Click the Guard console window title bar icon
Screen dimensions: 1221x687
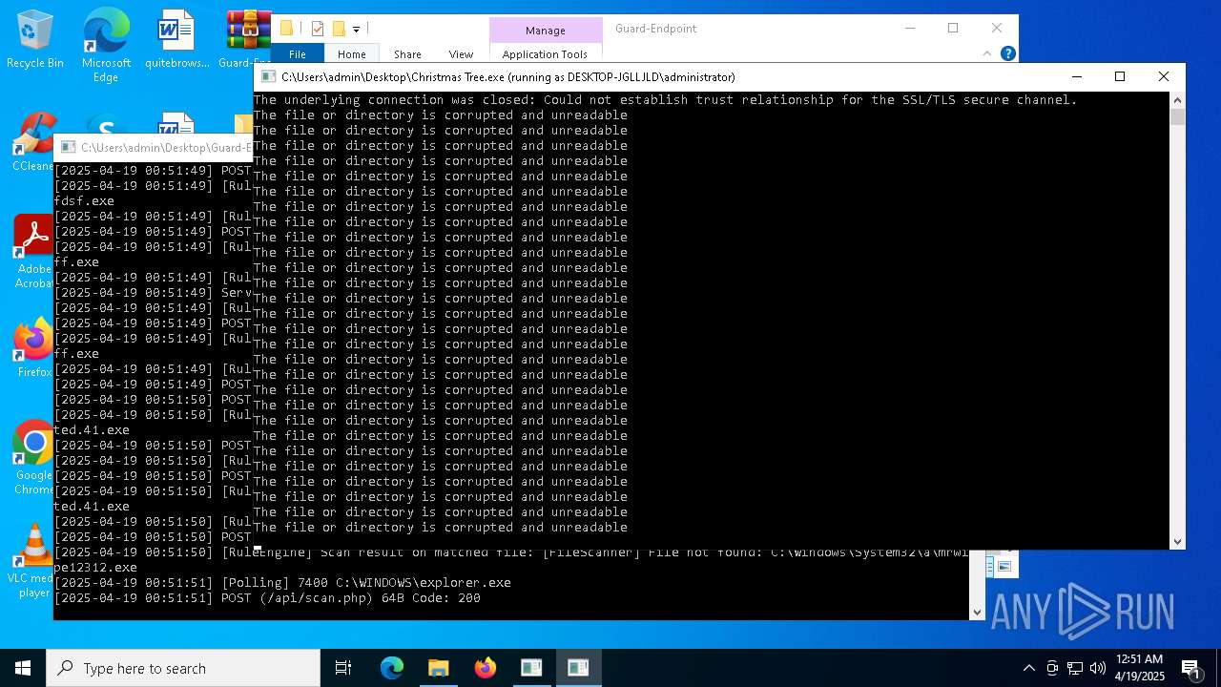click(x=68, y=148)
